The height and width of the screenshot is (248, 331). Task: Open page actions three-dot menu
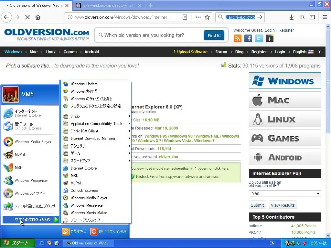[198, 17]
